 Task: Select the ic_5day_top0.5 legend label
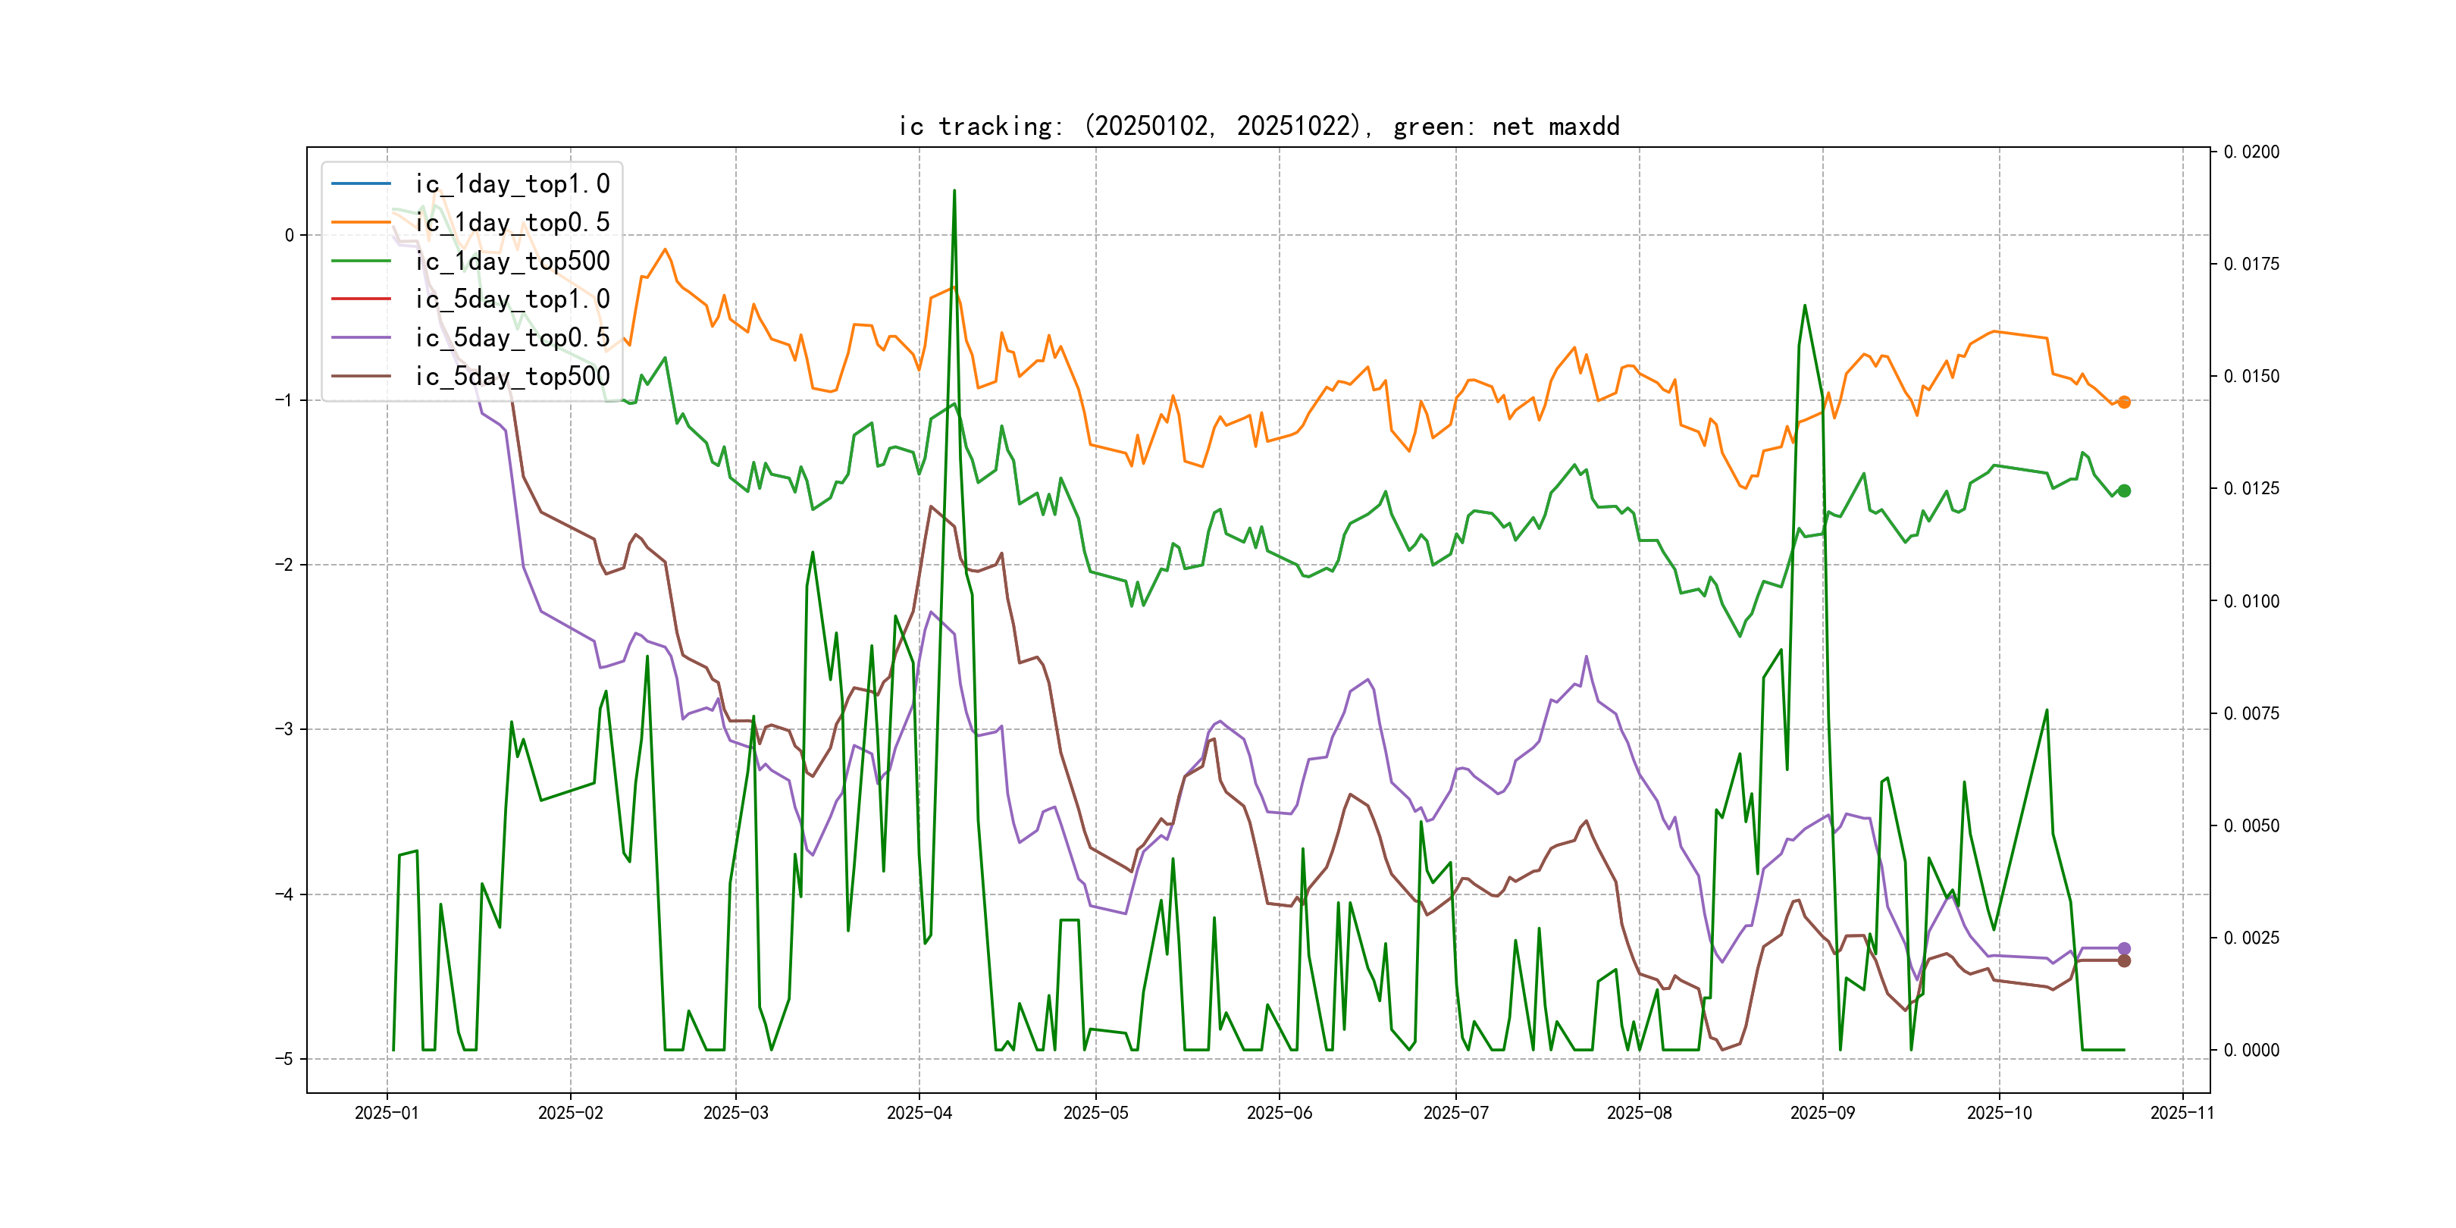coord(512,337)
